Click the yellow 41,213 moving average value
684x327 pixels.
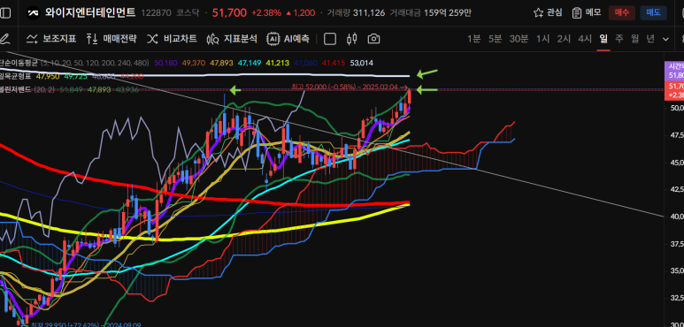tap(278, 63)
